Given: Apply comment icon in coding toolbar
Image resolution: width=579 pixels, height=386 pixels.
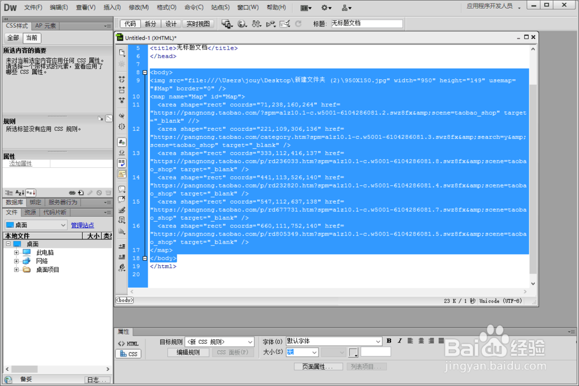Looking at the screenshot, I should tap(122, 189).
